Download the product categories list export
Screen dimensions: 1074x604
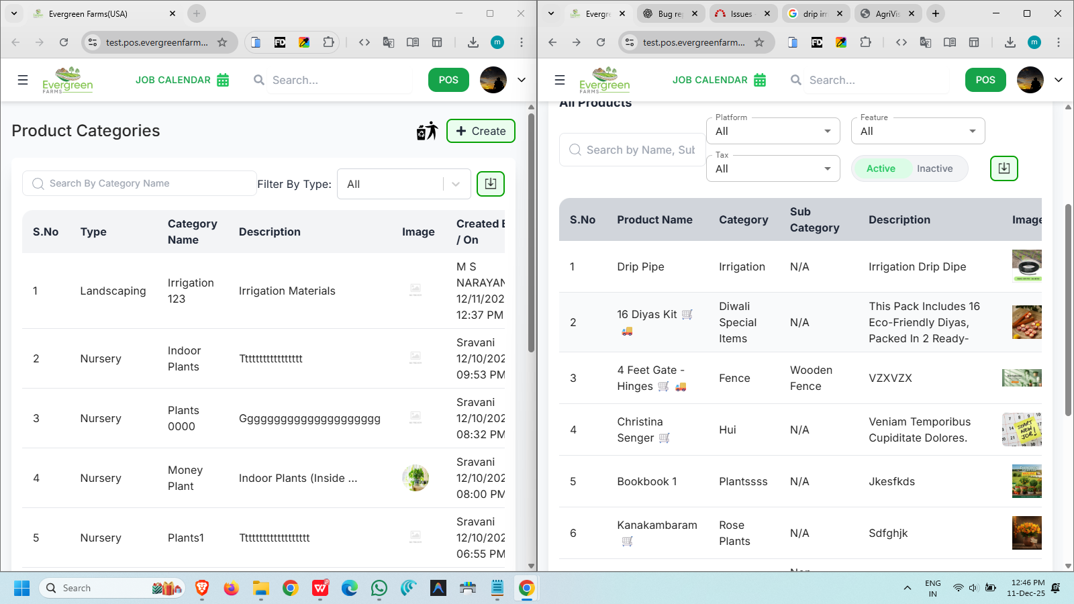coord(491,184)
